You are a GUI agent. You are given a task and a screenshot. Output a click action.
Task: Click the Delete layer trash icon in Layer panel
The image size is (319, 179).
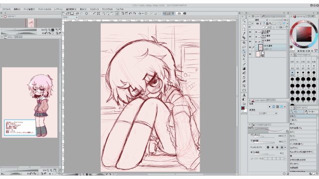tap(287, 27)
